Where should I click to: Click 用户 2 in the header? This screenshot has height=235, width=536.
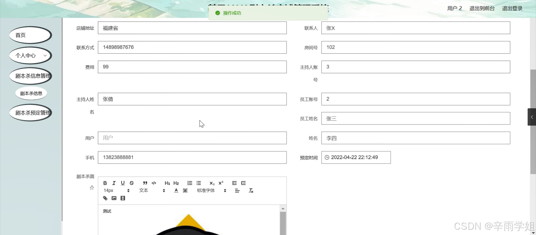click(454, 8)
